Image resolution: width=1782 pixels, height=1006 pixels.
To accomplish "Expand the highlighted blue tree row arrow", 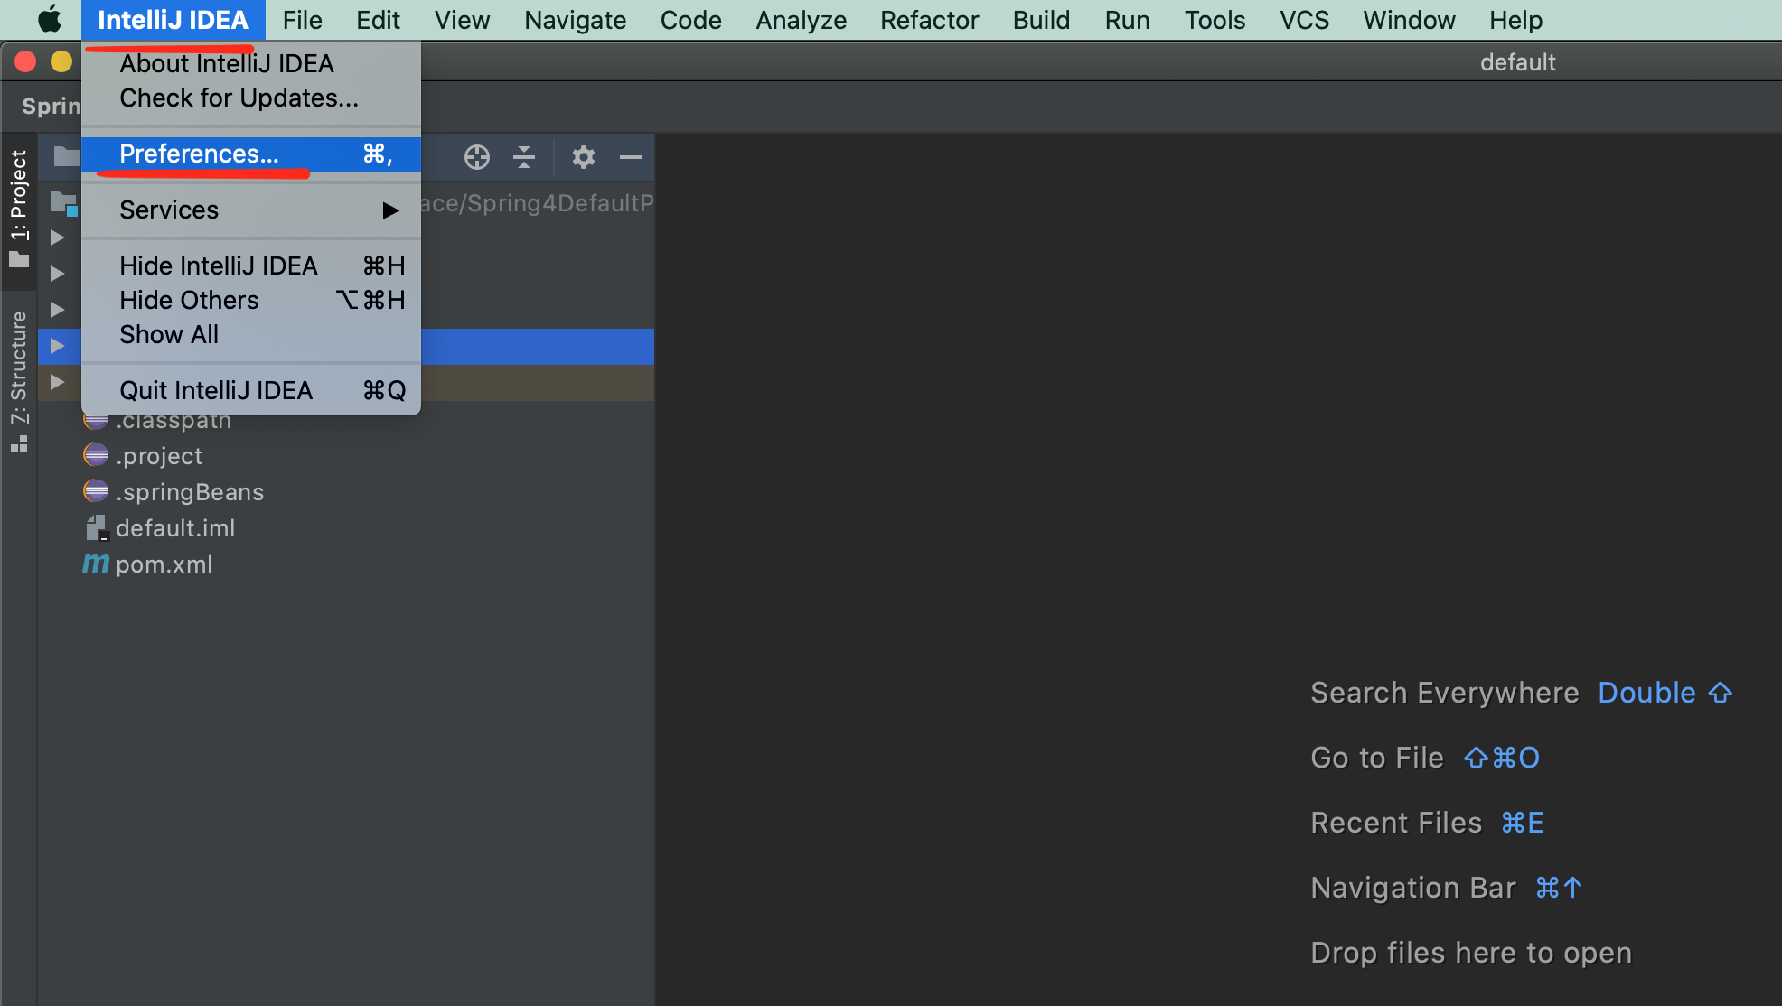I will point(57,346).
